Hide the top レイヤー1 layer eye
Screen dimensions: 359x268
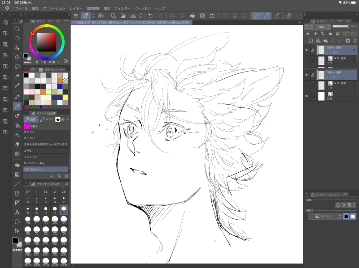coord(306,50)
